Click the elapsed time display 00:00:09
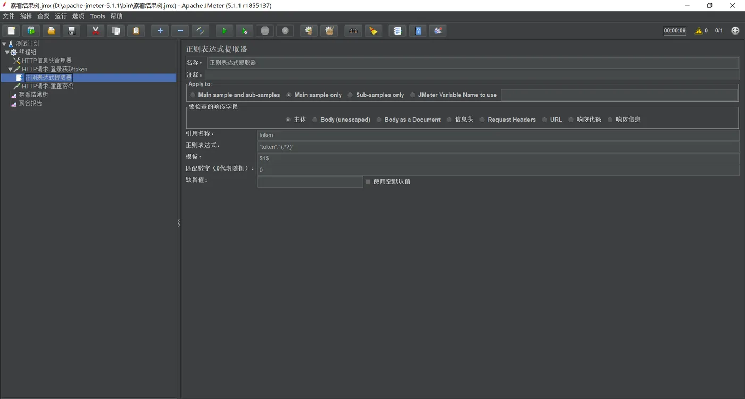Image resolution: width=745 pixels, height=399 pixels. (x=675, y=31)
